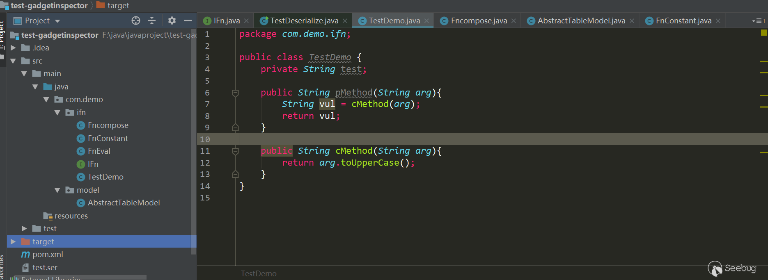The height and width of the screenshot is (280, 768).
Task: Click TestDemo breadcrumb at editor bottom
Action: click(x=259, y=273)
